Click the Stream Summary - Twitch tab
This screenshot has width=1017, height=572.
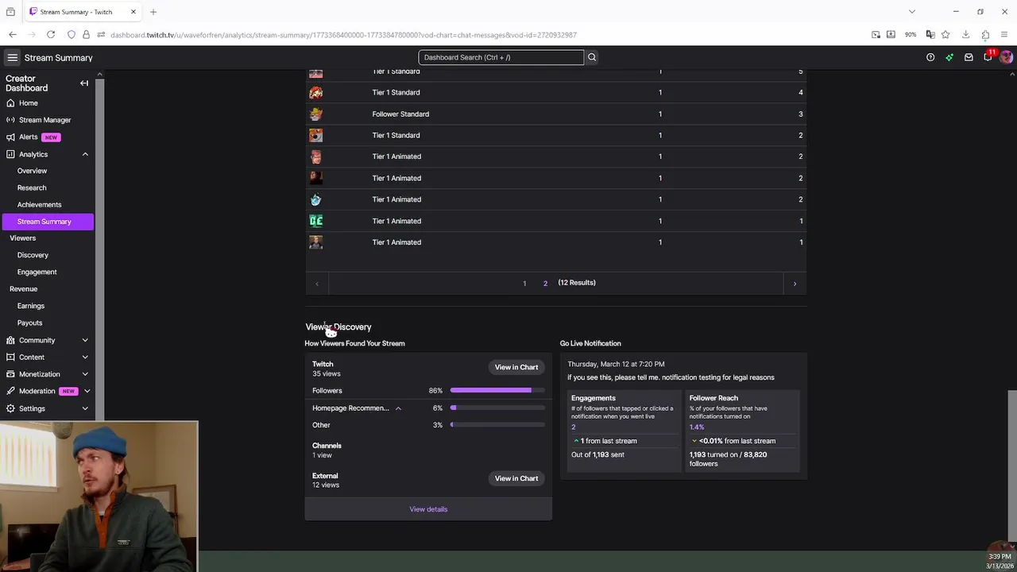[82, 12]
